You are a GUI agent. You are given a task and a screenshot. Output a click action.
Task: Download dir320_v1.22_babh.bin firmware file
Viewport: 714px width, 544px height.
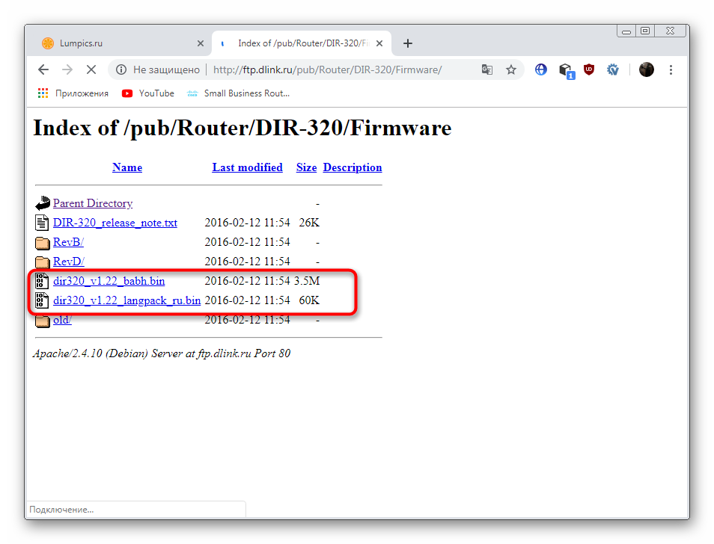(109, 281)
